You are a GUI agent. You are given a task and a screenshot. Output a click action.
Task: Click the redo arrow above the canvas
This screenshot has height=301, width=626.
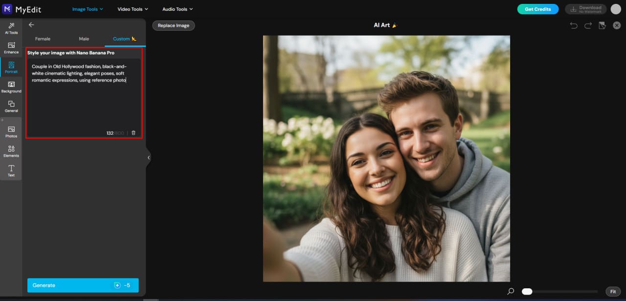(587, 25)
